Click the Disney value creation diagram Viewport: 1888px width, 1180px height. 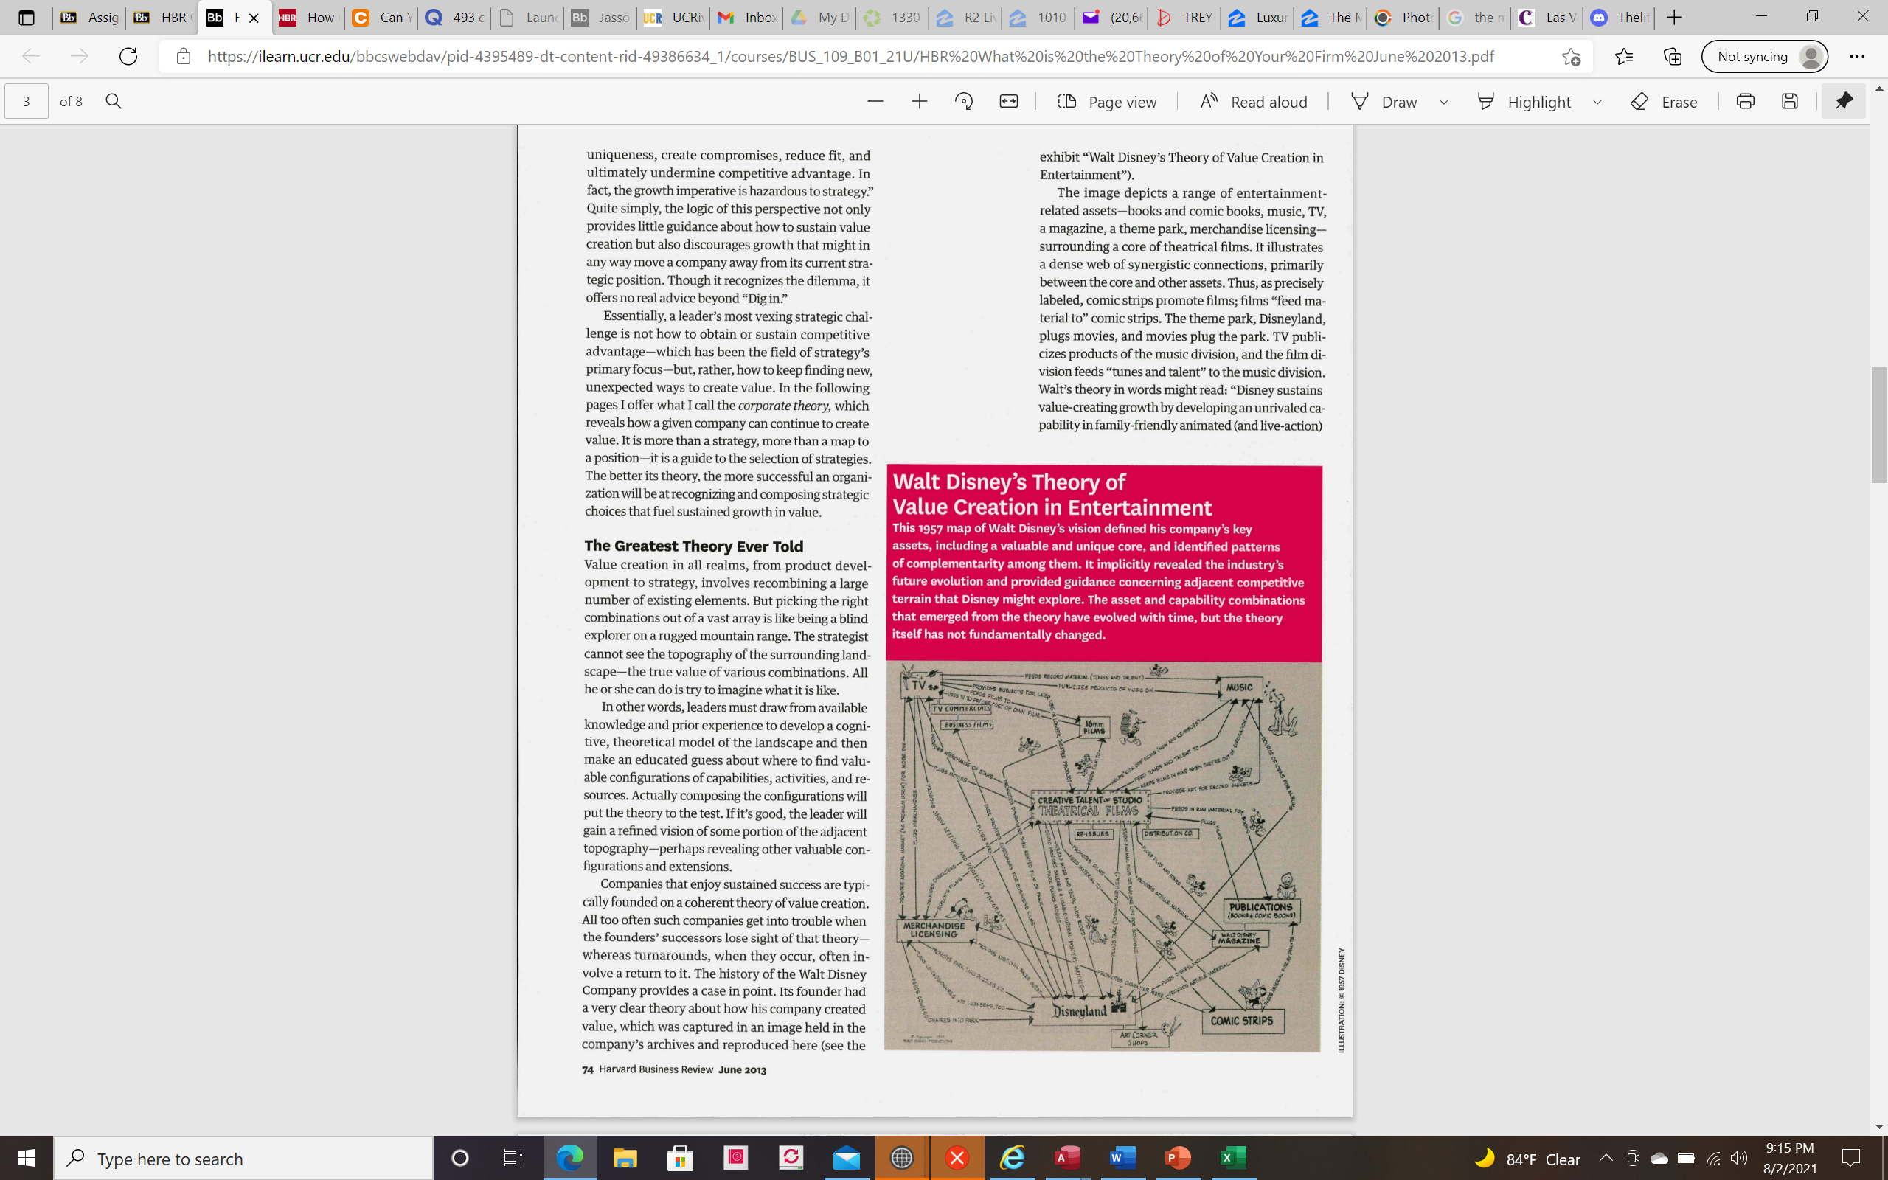pos(1103,856)
